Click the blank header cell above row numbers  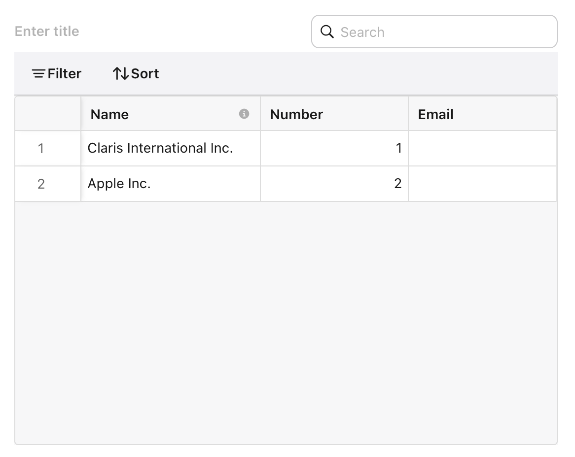[x=47, y=114]
